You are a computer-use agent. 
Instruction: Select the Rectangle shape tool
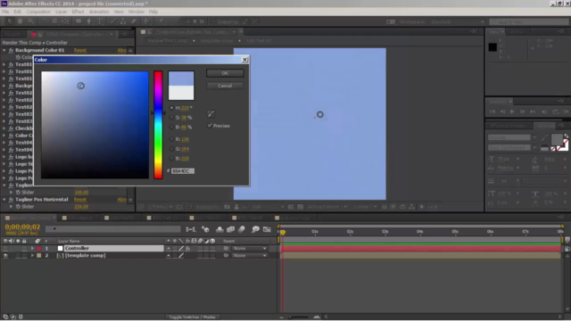coord(79,21)
